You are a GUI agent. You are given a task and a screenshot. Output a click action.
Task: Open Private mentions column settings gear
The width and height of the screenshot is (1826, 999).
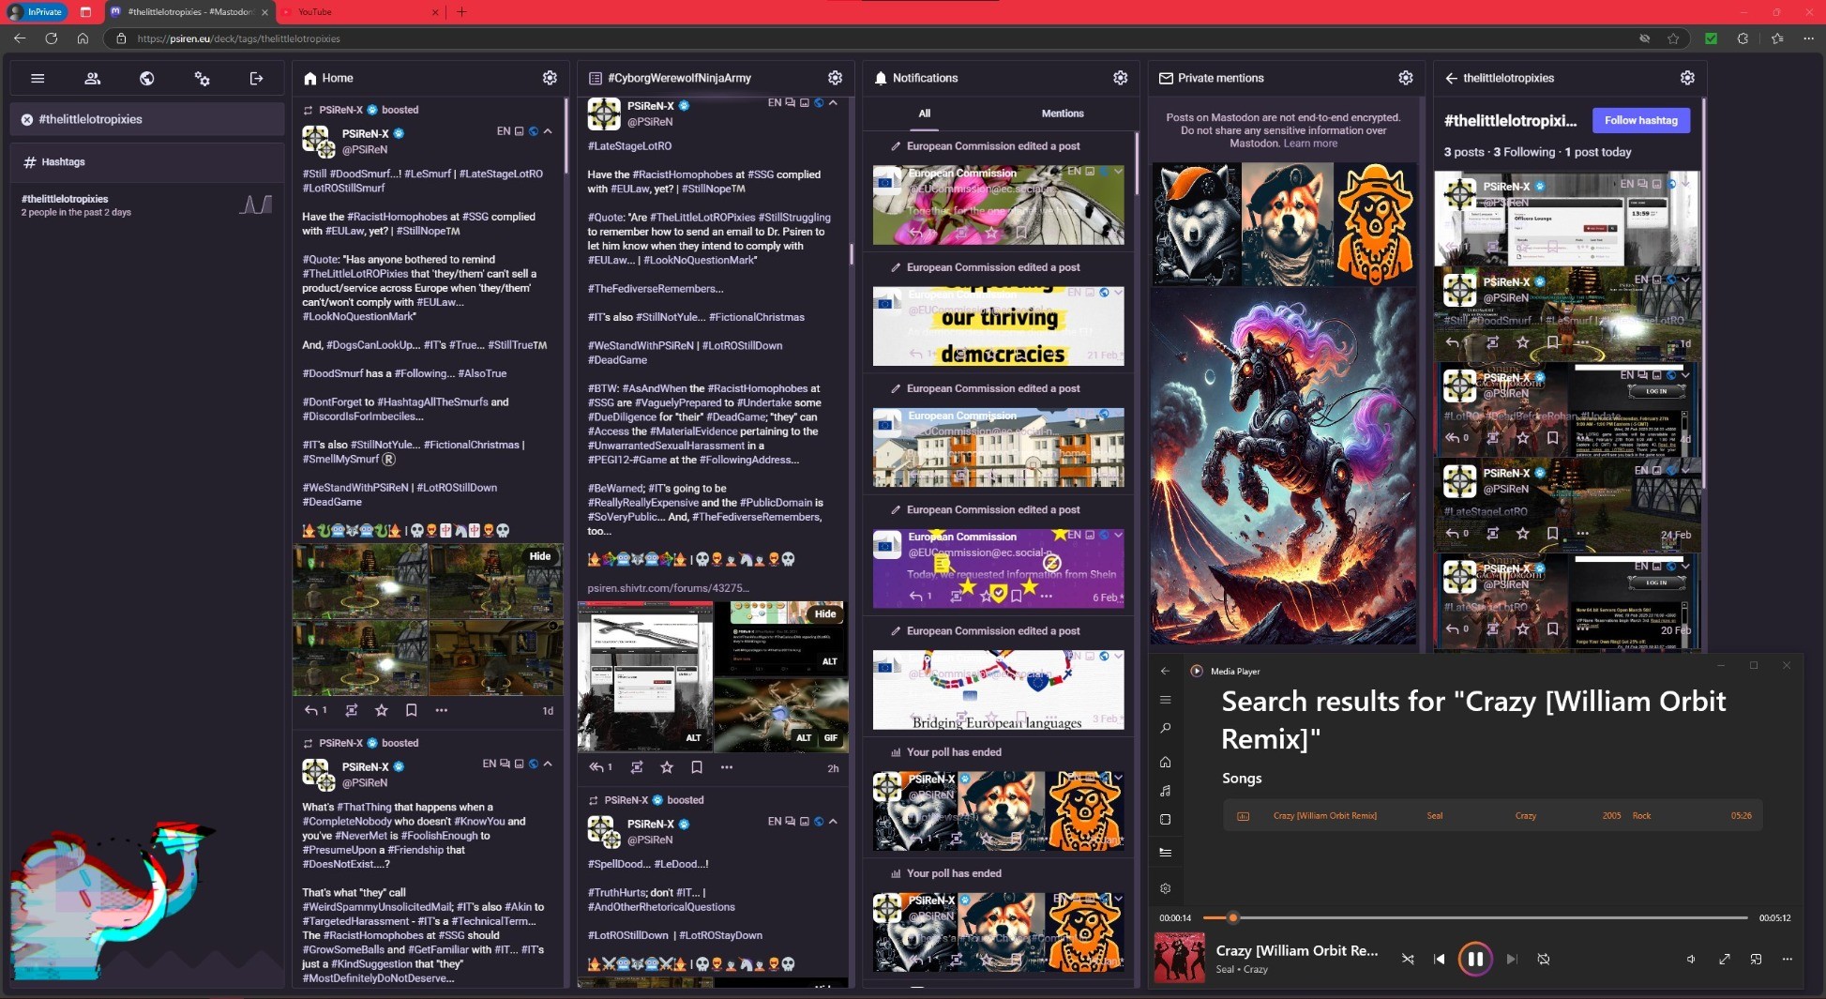(x=1405, y=78)
